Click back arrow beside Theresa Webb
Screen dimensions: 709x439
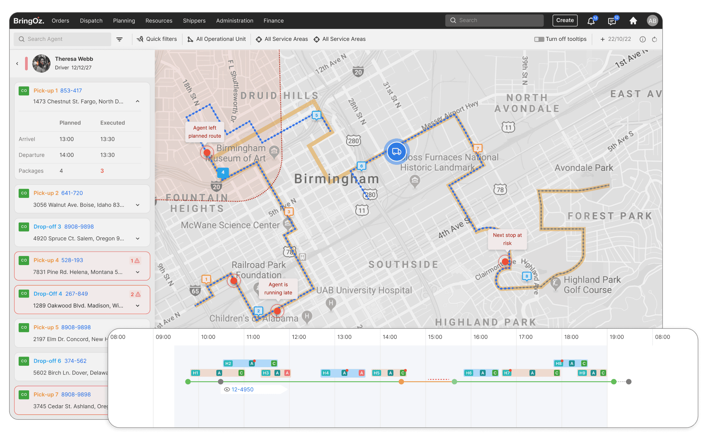point(17,63)
